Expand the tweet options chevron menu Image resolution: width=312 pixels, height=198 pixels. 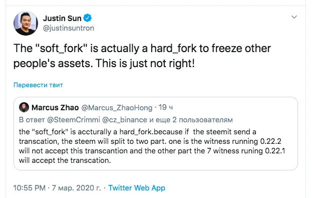[294, 17]
